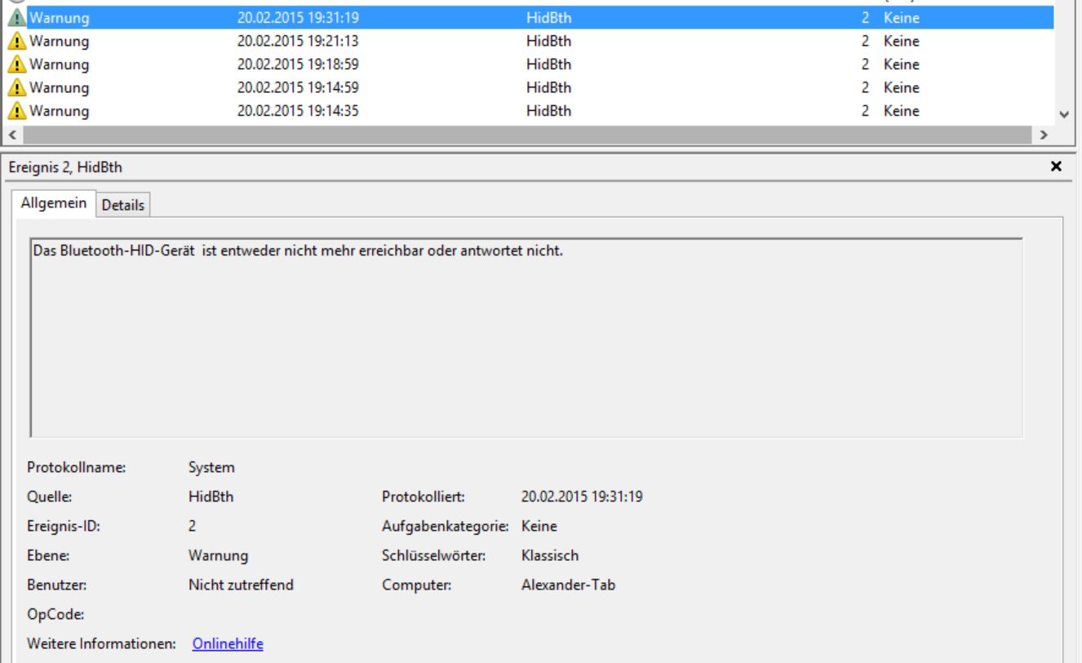Viewport: 1082px width, 663px height.
Task: Click HidBth source in the 19:21:13 row
Action: point(548,41)
